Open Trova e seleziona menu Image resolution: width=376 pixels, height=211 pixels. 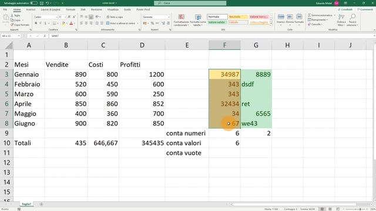(x=352, y=20)
